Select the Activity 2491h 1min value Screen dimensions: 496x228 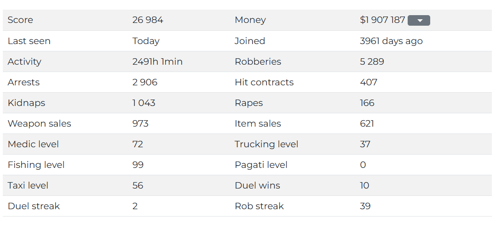[x=157, y=61]
